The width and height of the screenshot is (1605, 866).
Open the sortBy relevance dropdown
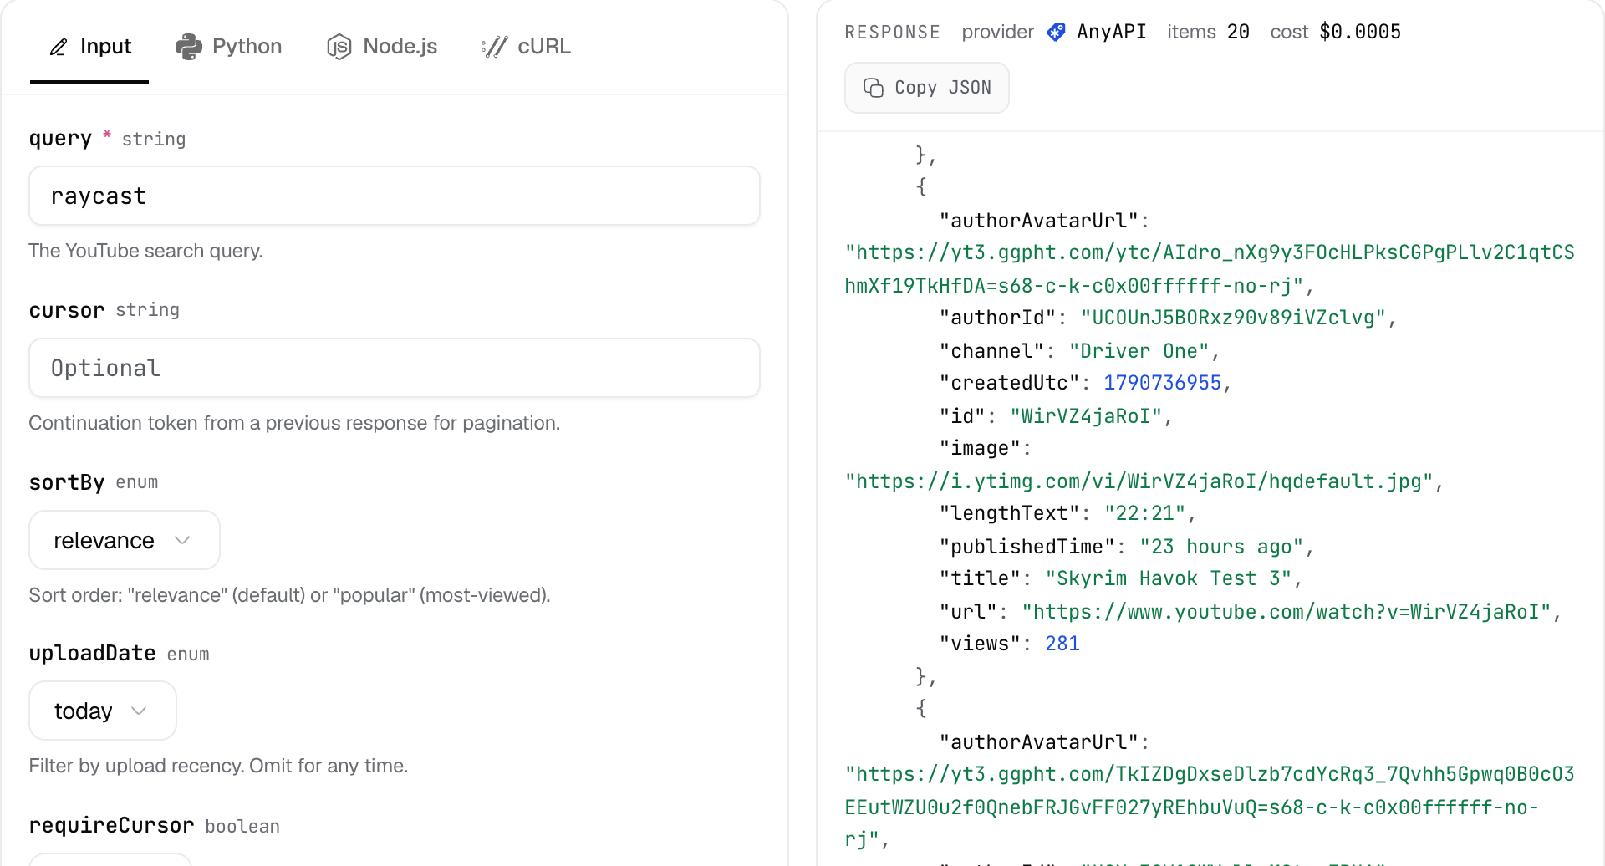click(125, 541)
